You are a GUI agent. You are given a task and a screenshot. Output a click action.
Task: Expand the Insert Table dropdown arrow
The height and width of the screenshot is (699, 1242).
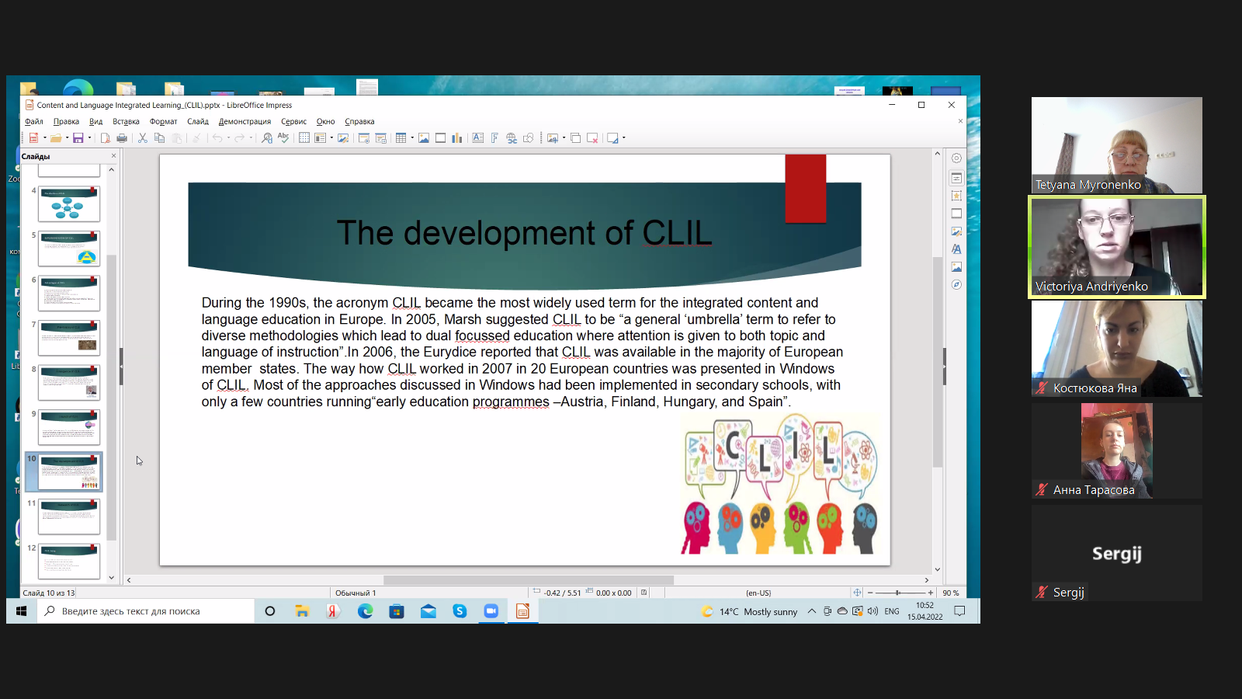pos(412,138)
